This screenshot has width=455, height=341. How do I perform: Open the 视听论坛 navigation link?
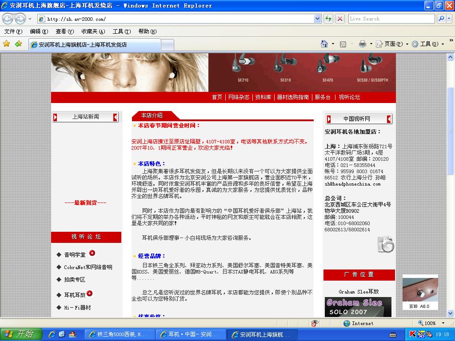tap(349, 97)
